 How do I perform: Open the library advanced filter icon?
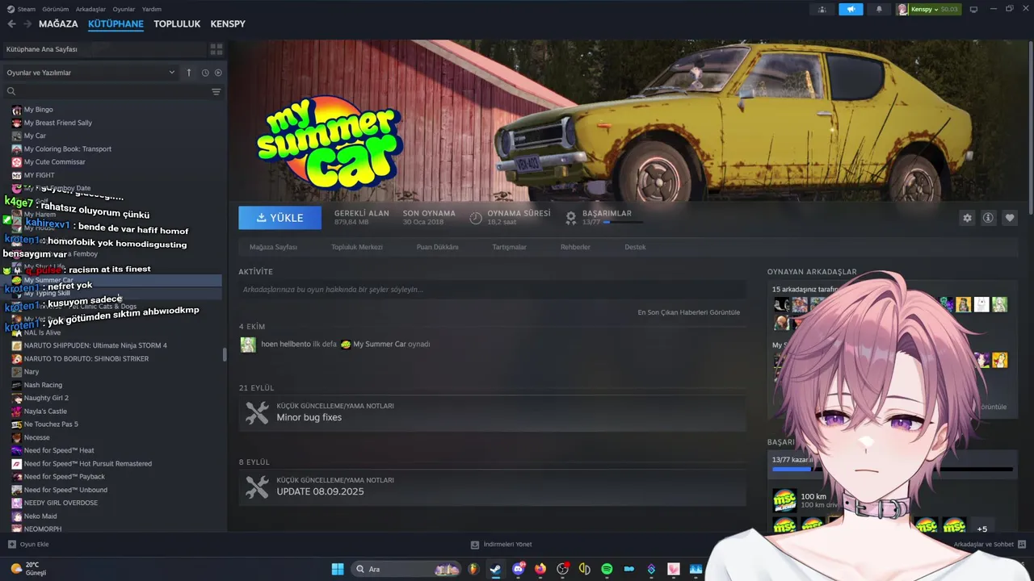tap(216, 92)
